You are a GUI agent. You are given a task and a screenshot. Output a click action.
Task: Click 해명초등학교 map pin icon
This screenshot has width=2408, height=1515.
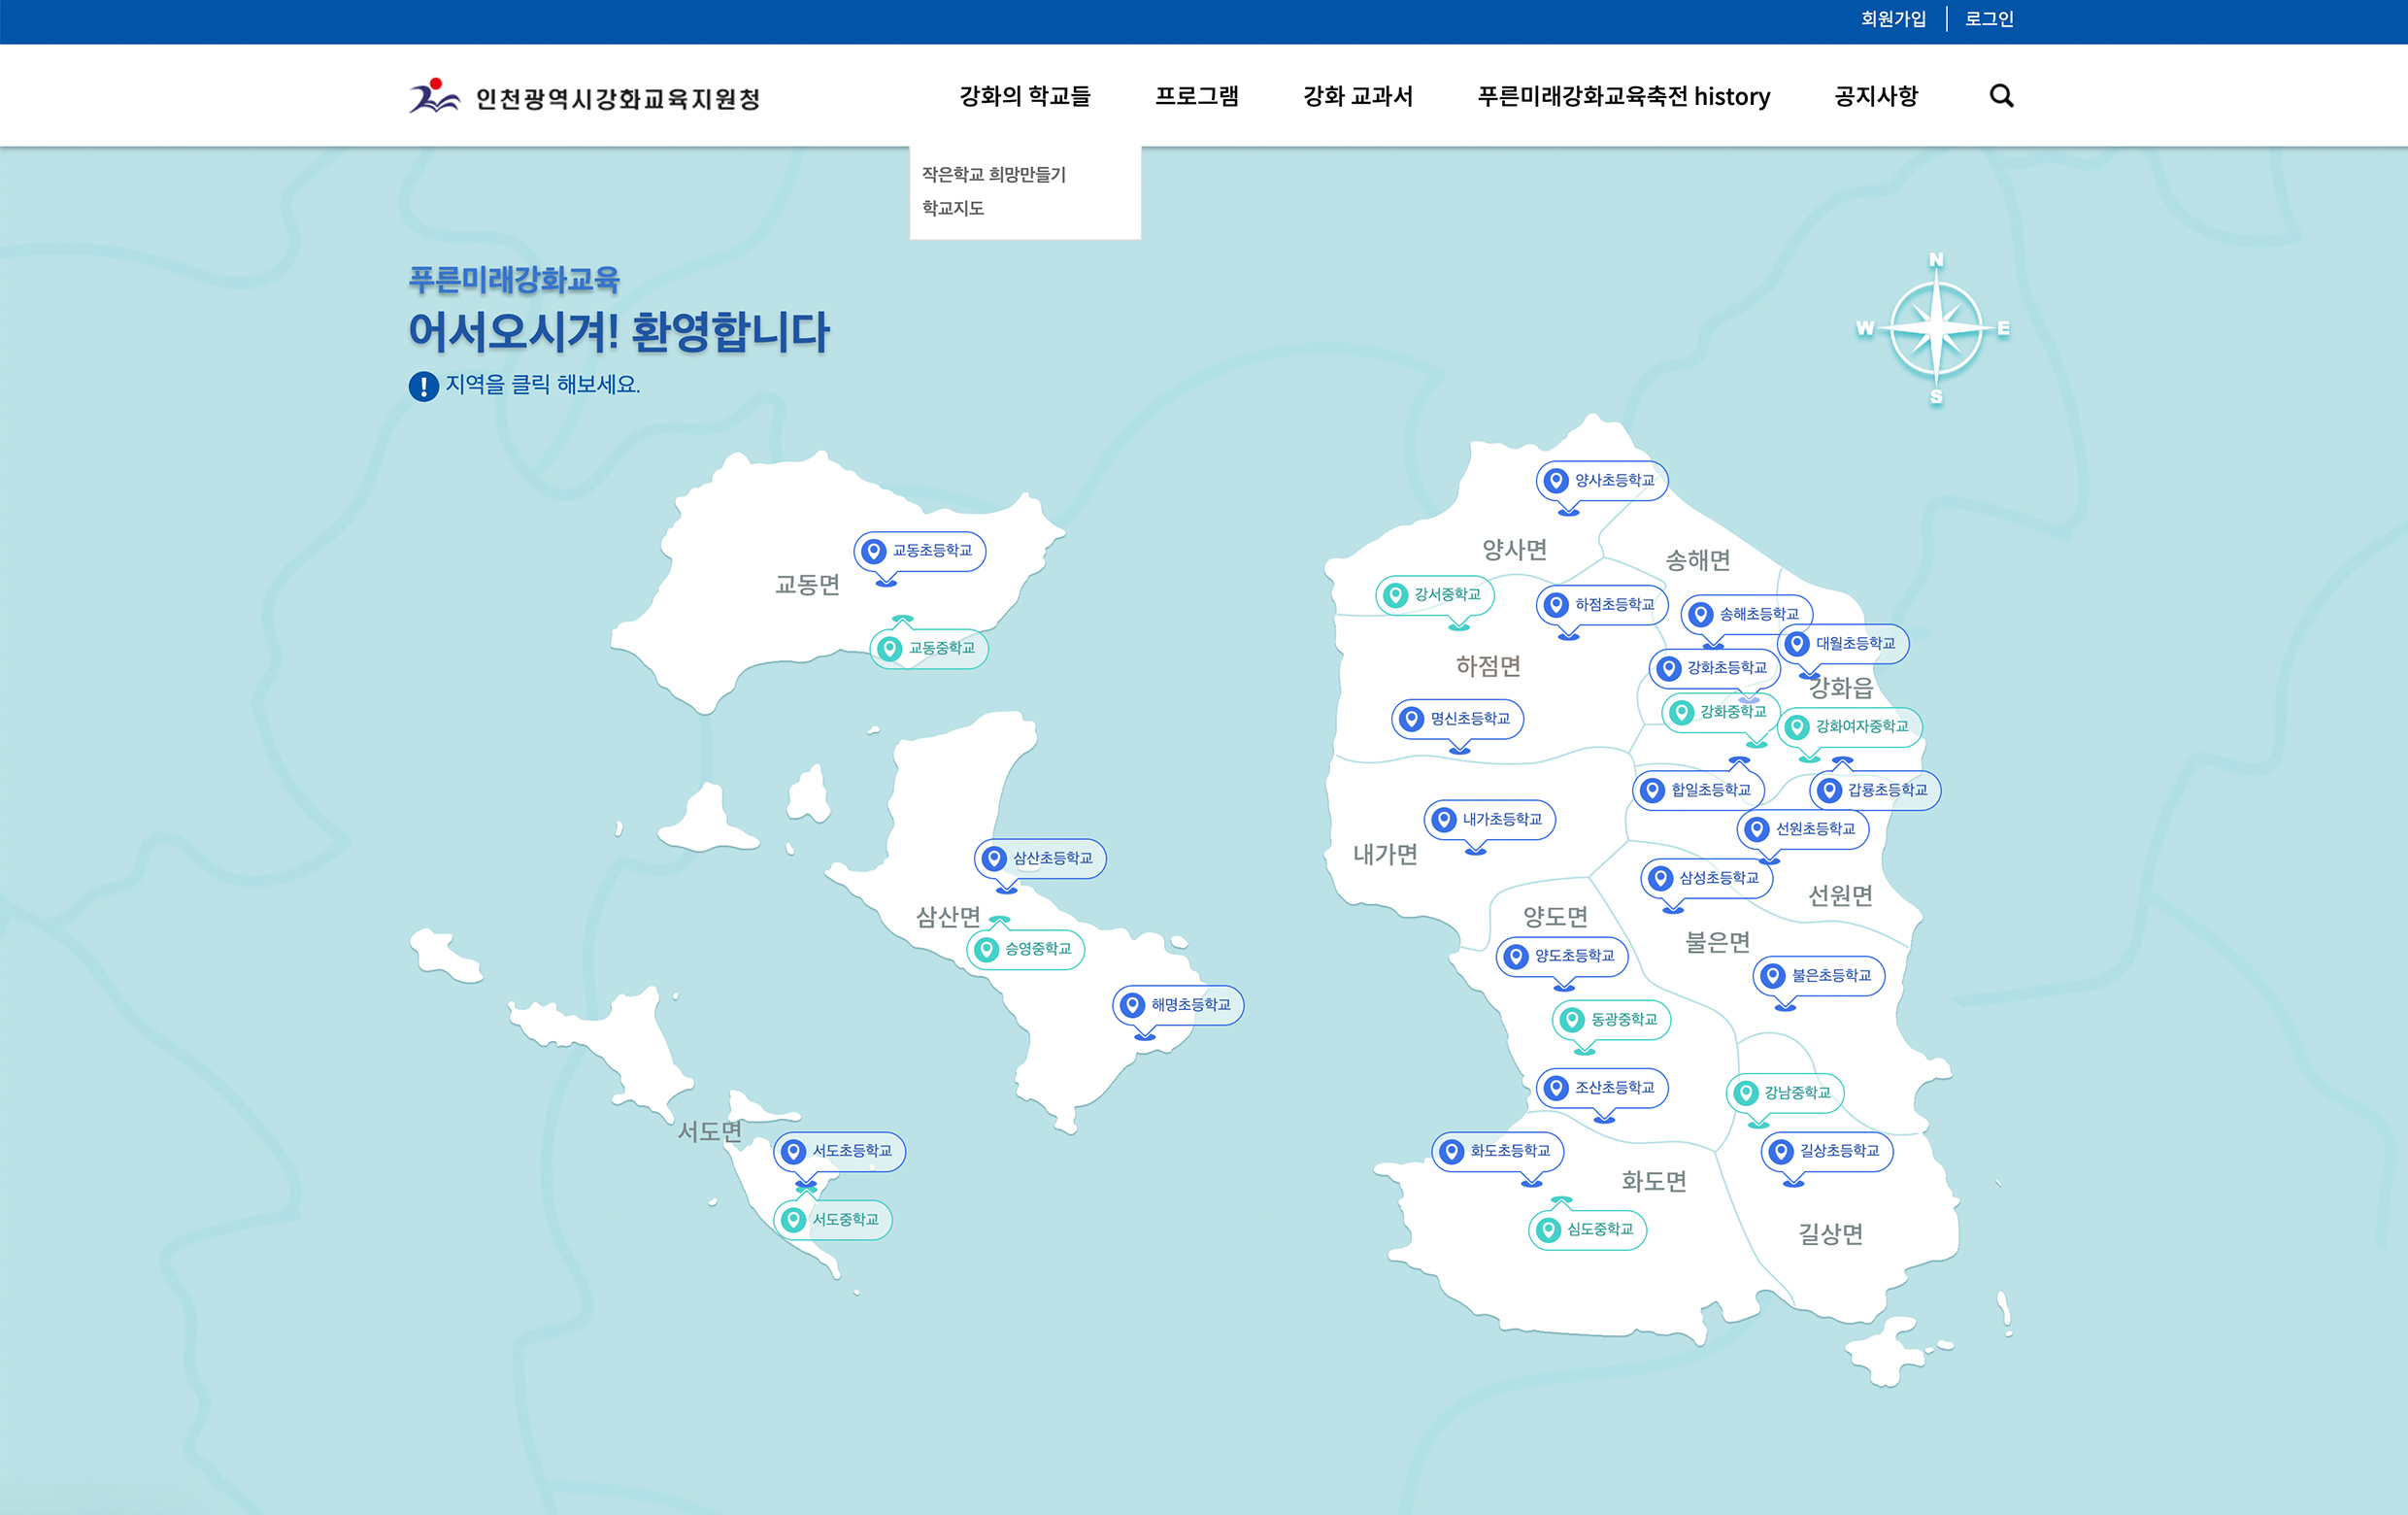(1132, 1005)
